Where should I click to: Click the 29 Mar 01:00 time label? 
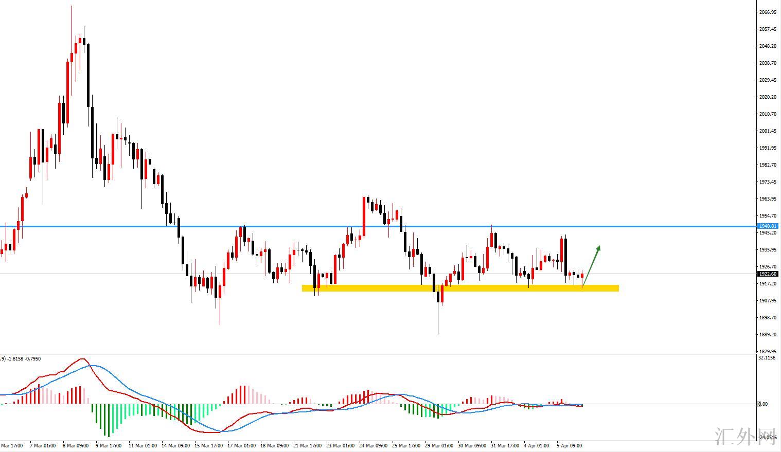439,446
